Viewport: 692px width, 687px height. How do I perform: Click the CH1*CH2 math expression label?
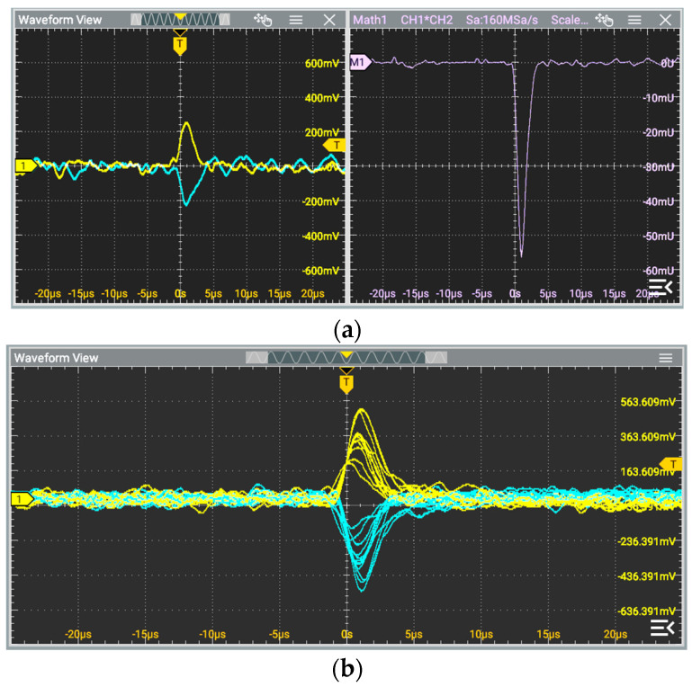[427, 20]
